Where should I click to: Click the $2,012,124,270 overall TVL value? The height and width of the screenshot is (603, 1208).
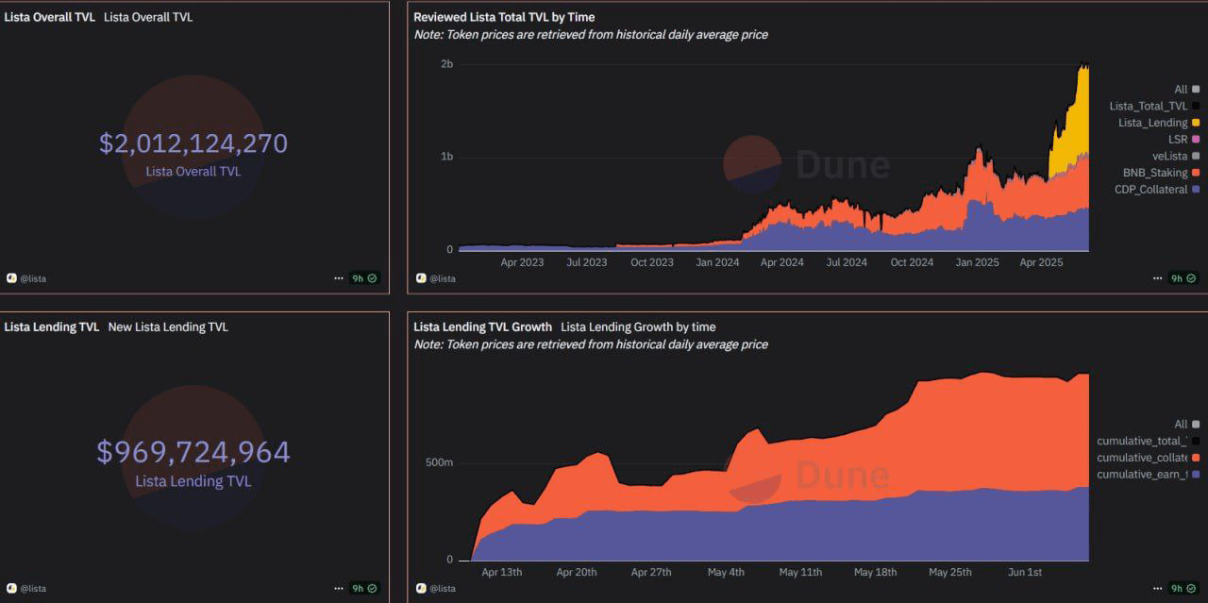click(193, 143)
